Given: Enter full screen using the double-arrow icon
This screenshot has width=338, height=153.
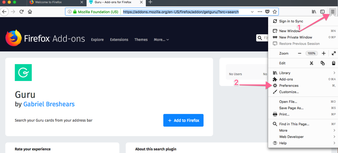Looking at the screenshot, I should 334,53.
